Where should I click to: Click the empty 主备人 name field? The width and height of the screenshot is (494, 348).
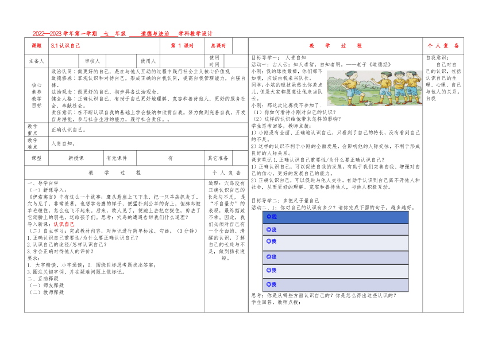(x=64, y=61)
